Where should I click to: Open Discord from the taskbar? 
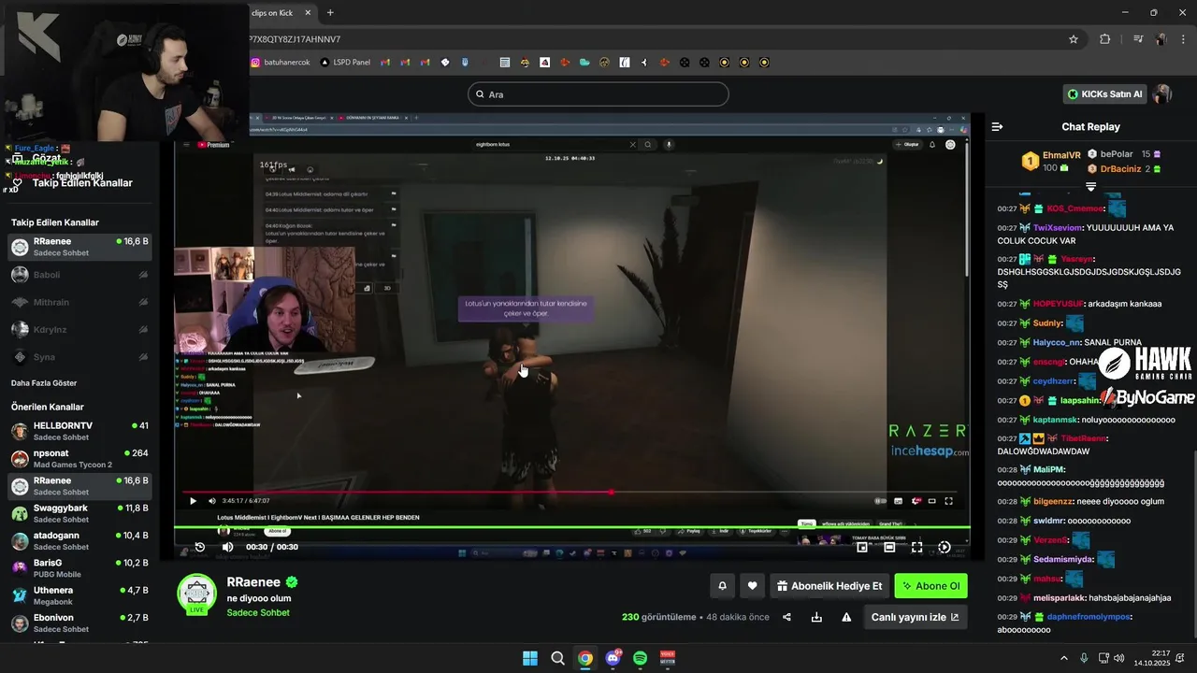613,658
